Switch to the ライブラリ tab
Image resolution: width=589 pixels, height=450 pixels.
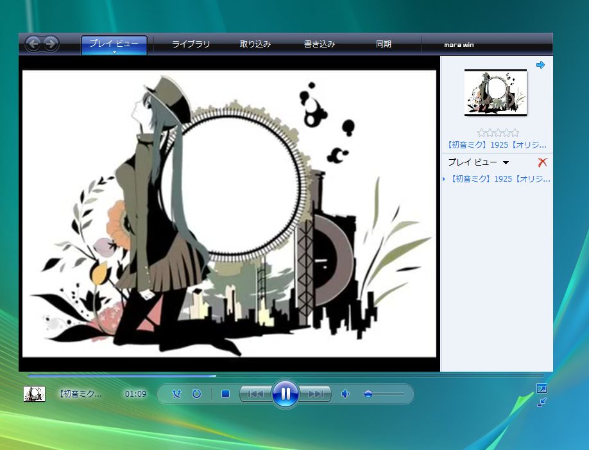(x=191, y=44)
